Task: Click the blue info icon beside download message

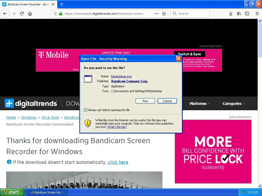Action: pyautogui.click(x=9, y=162)
